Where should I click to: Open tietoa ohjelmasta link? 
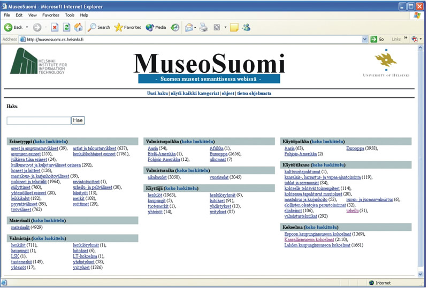tap(254, 94)
